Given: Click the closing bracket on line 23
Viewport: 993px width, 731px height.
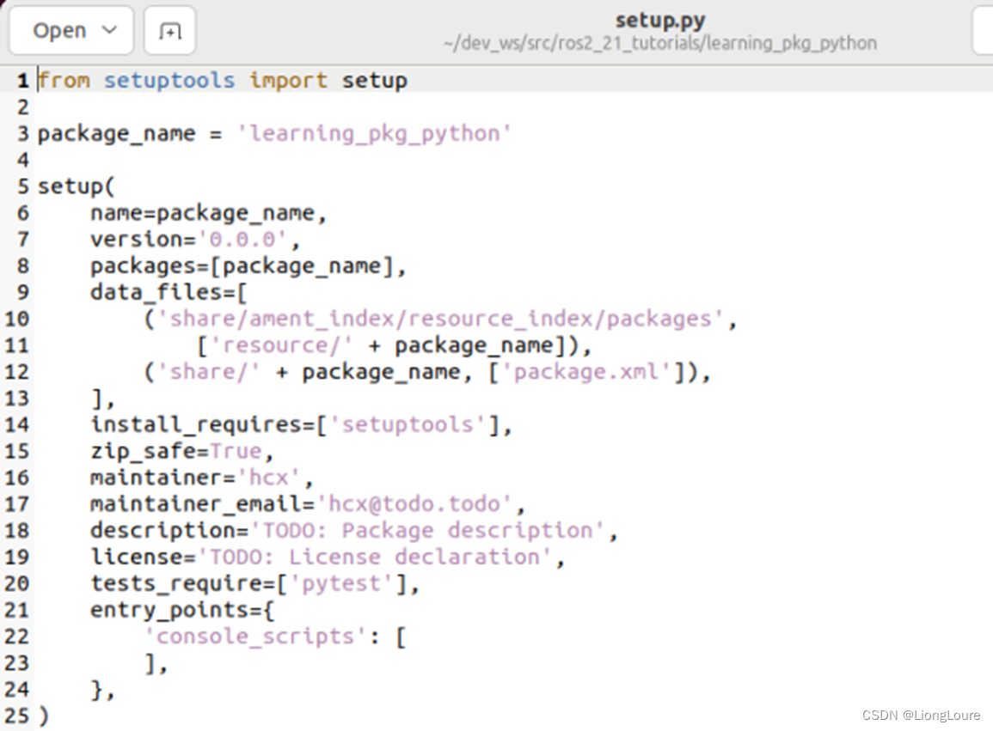Looking at the screenshot, I should pyautogui.click(x=156, y=664).
